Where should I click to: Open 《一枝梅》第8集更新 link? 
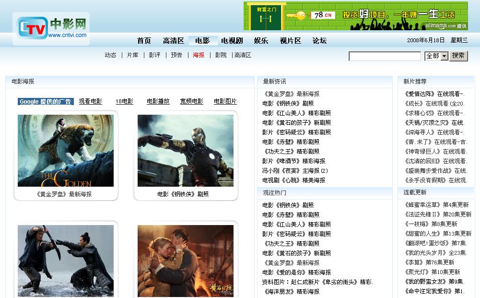click(x=431, y=224)
